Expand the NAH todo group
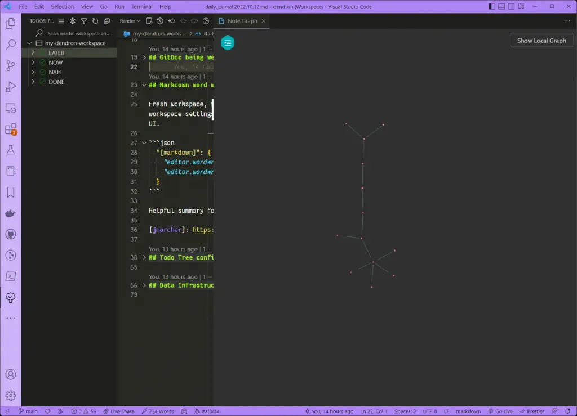Viewport: 577px width, 416px height. [33, 72]
